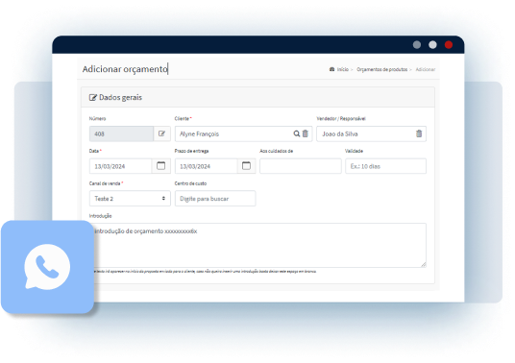
Task: Click the Dados gerais section header
Action: pos(257,97)
